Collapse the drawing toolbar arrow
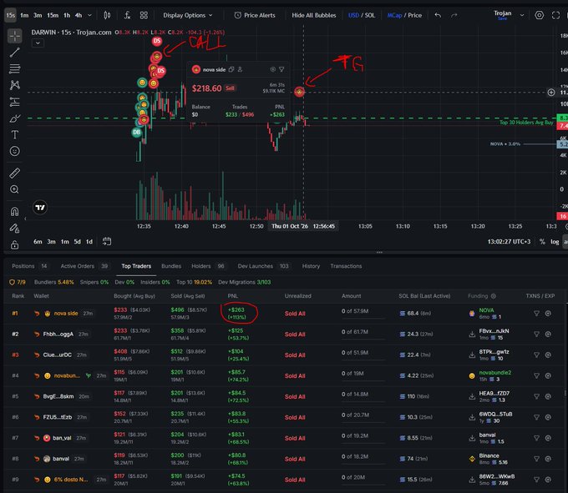Viewport: 568px width, 493px height. pyautogui.click(x=25, y=219)
